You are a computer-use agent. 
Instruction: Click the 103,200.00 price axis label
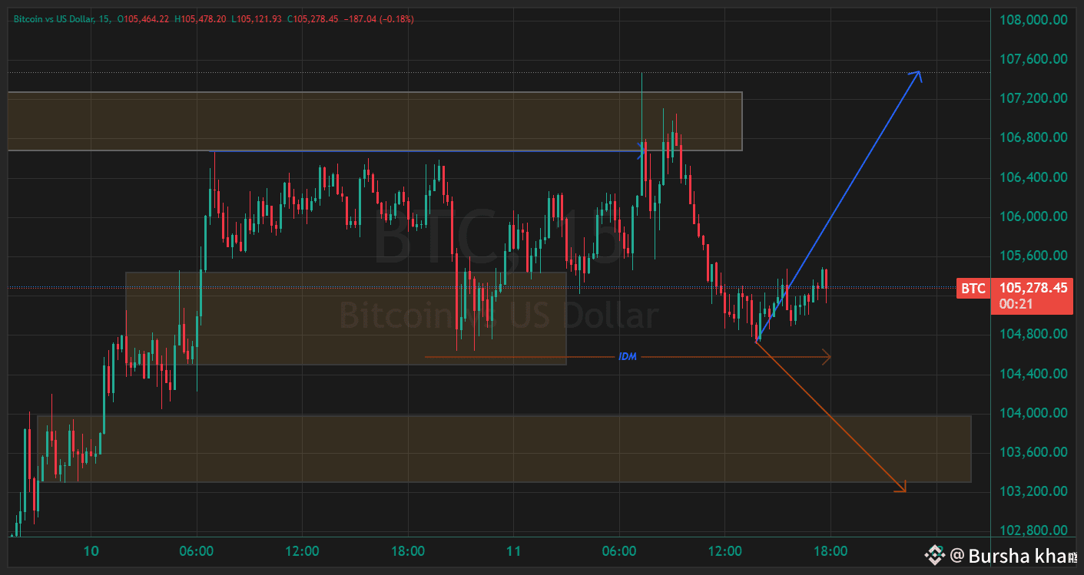pos(1033,491)
